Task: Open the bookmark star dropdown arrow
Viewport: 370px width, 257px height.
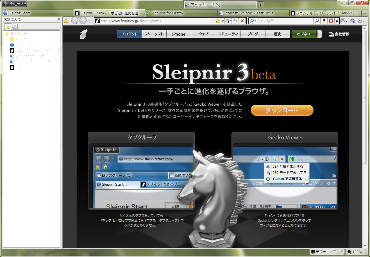Action: click(x=223, y=21)
